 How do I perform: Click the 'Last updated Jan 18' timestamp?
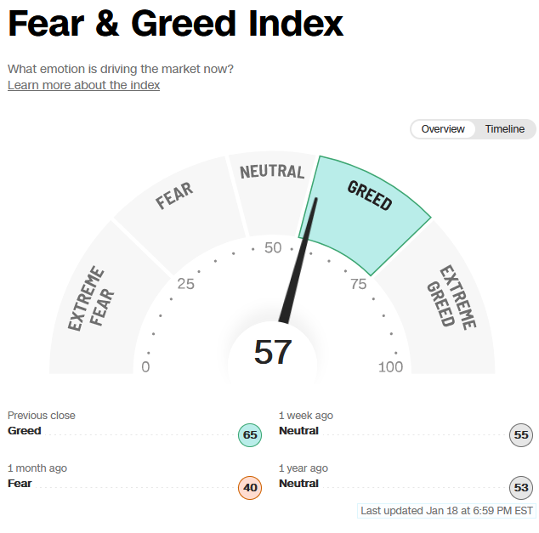[446, 511]
